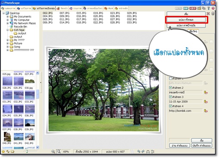Expand the My Network Places node
This screenshot has height=158, width=219.
click(x=8, y=23)
